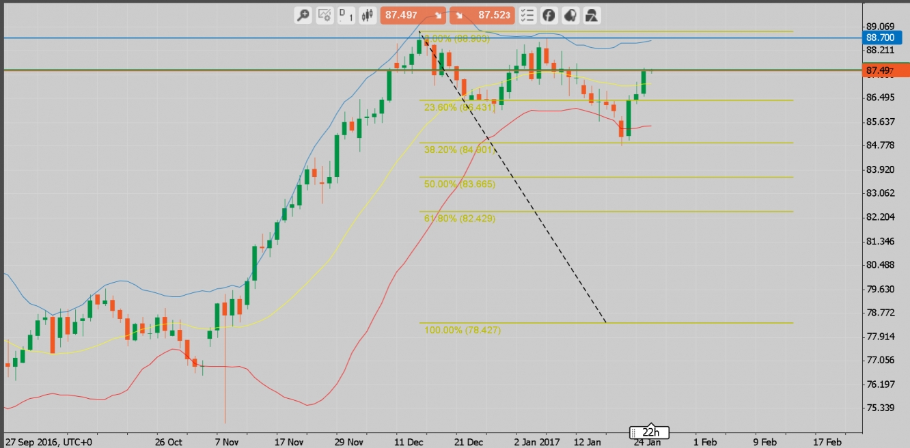The height and width of the screenshot is (448, 910).
Task: Open the shapes drawing tools icon
Action: pyautogui.click(x=592, y=15)
